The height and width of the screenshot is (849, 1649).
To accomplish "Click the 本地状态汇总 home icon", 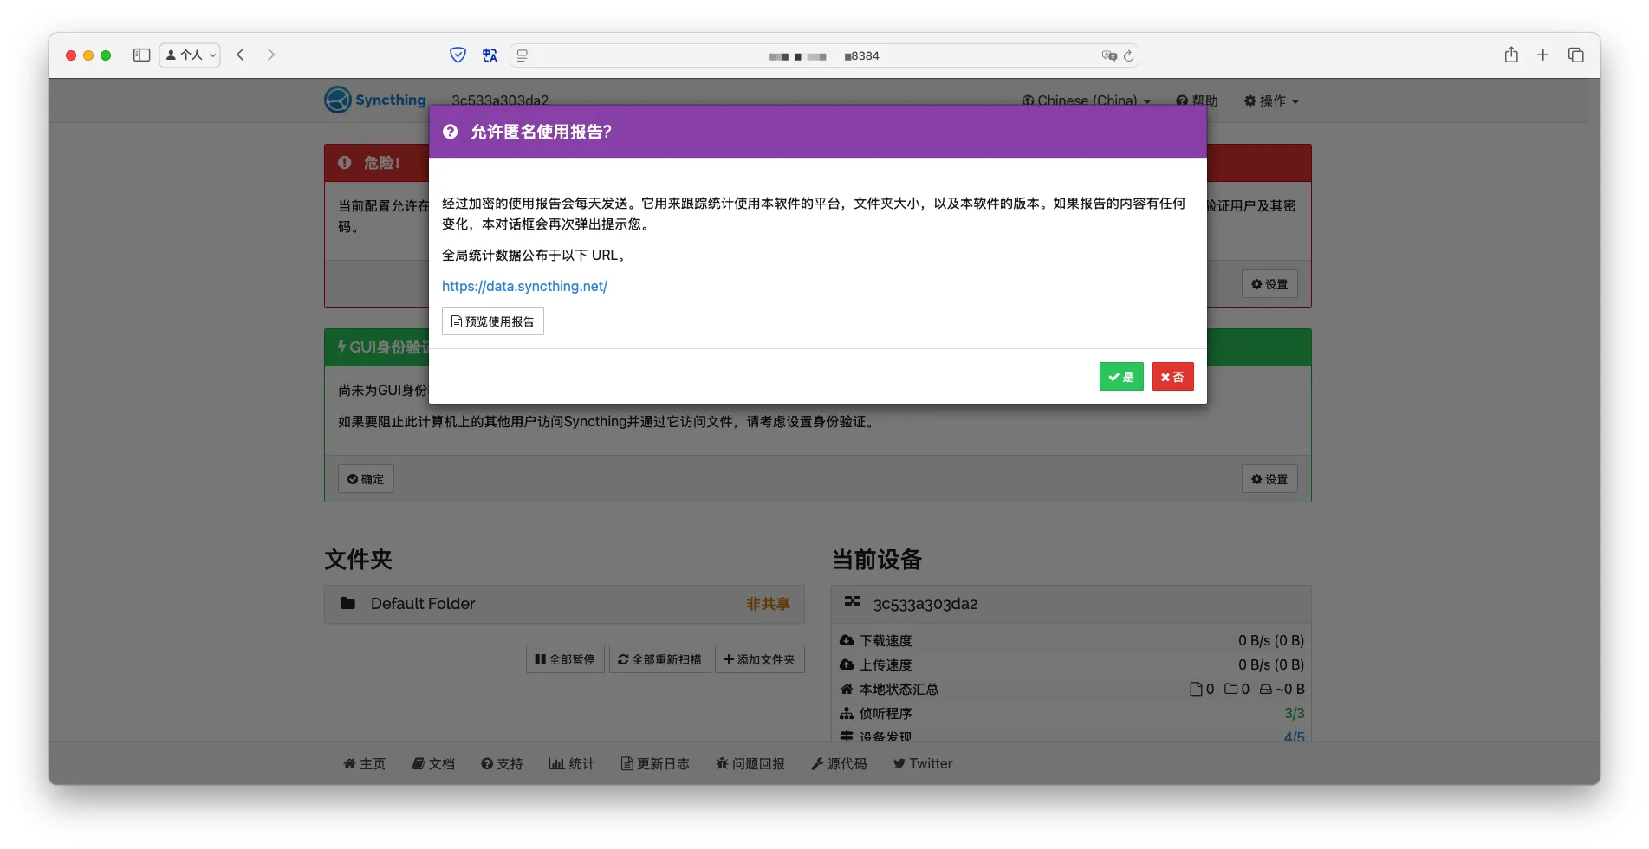I will 847,689.
